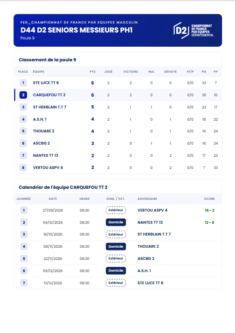The width and height of the screenshot is (235, 333).
Task: Click the DÉFAITE column header
Action: 170,71
